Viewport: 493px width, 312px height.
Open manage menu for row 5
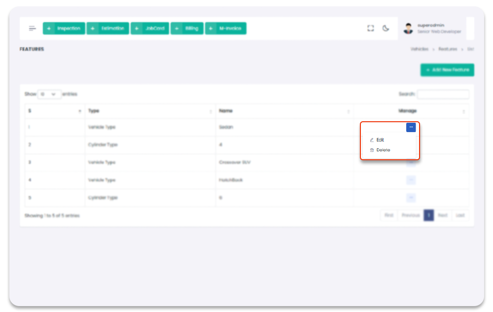411,198
